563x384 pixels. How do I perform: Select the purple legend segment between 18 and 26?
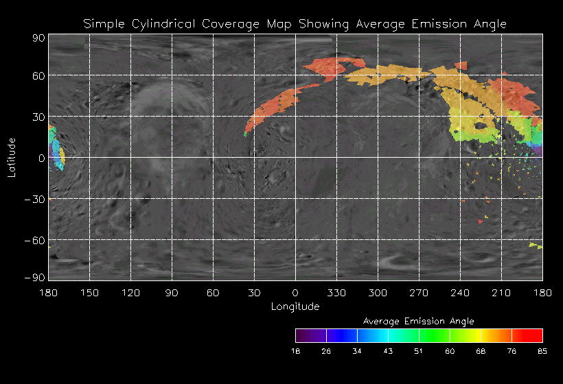[310, 335]
